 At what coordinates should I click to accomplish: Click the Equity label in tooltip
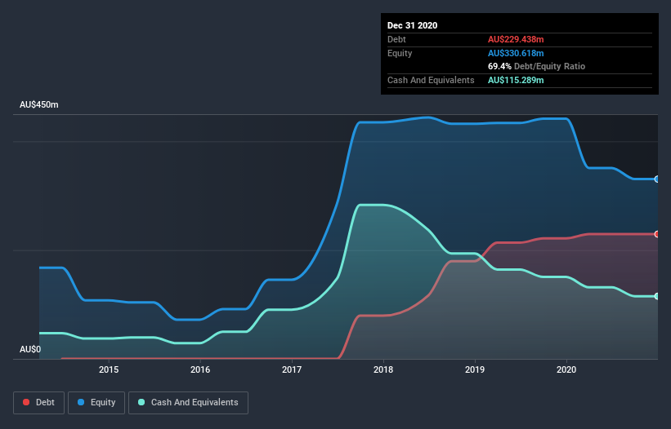(400, 53)
